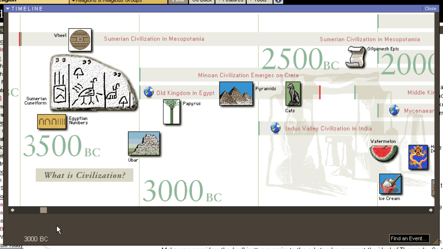Click the Papyrus plant icon

[171, 112]
